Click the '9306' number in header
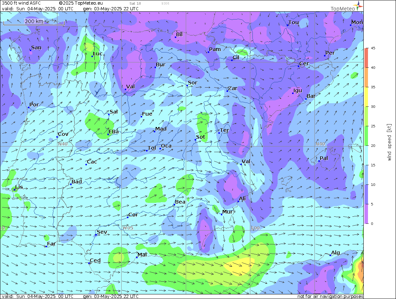Screen dimensions: 396x299 pos(166,3)
